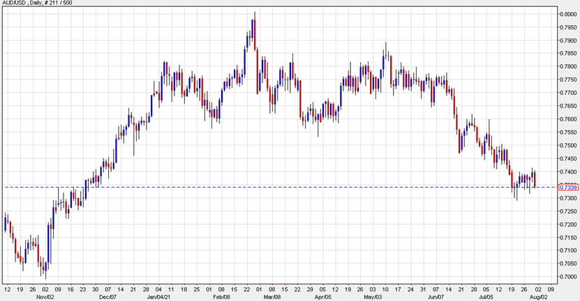The image size is (580, 301).
Task: Click the 0.7550 price axis label
Action: click(x=569, y=133)
